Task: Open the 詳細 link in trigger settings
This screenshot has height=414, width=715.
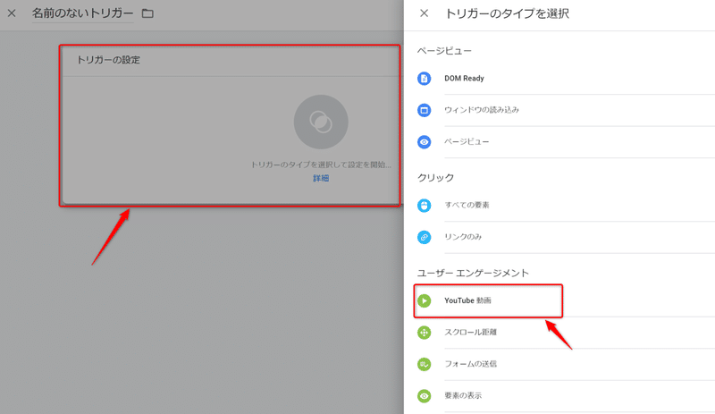Action: 321,178
